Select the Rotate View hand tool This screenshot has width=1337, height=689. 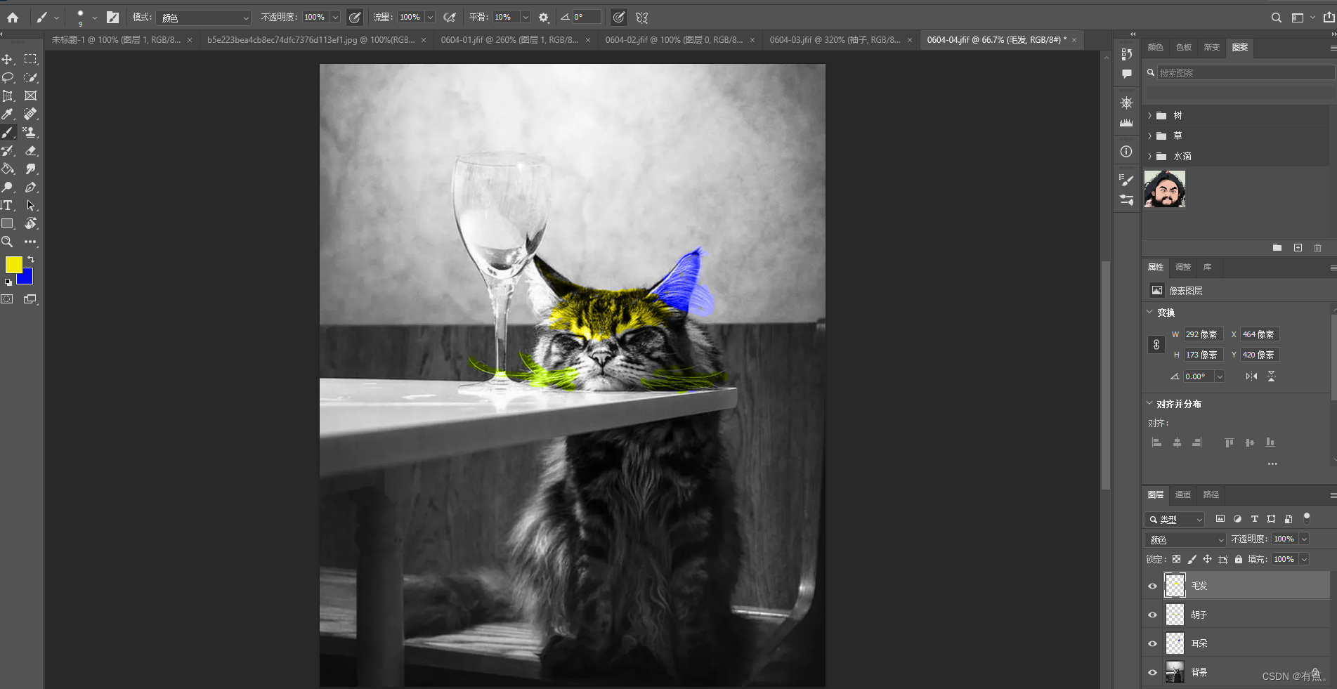click(30, 224)
